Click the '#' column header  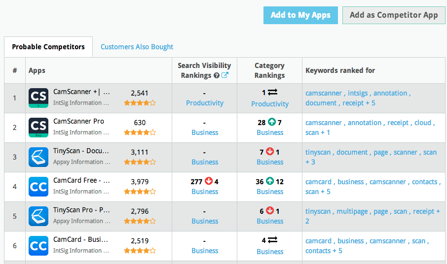coord(15,70)
